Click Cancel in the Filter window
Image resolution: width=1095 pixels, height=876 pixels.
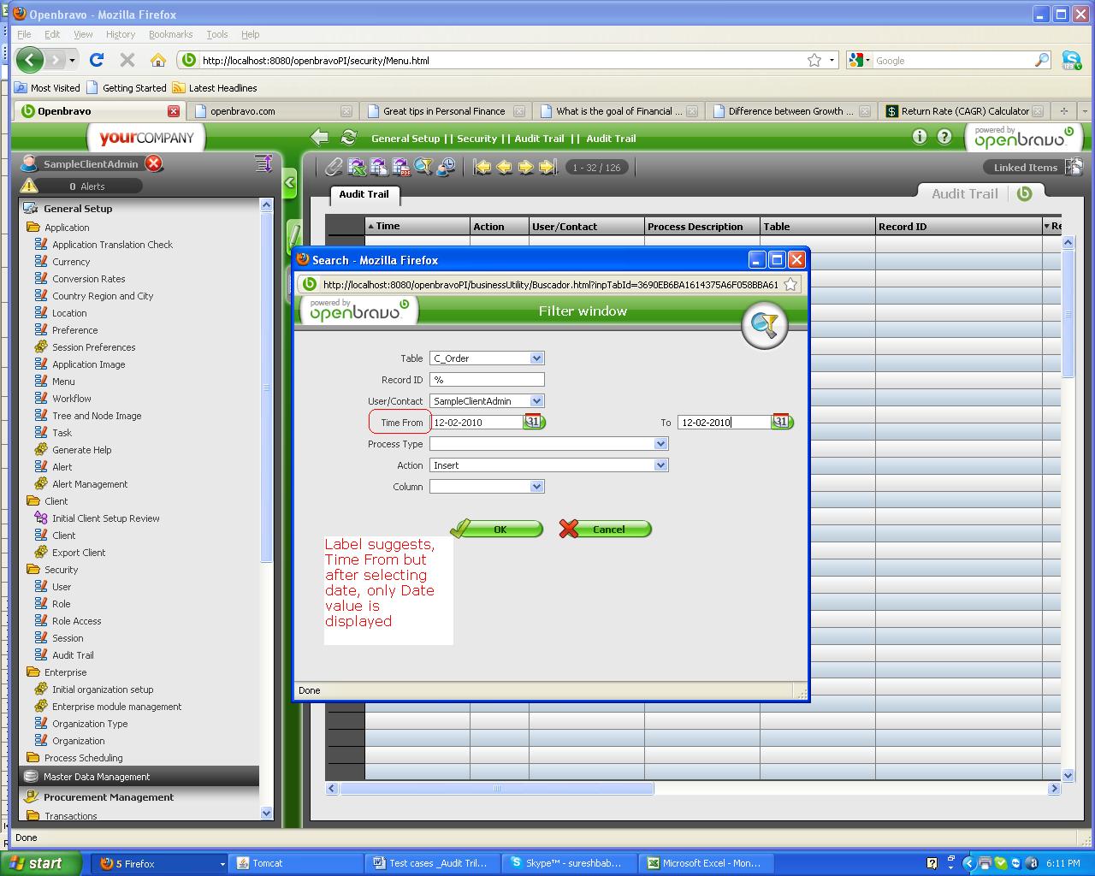coord(606,530)
